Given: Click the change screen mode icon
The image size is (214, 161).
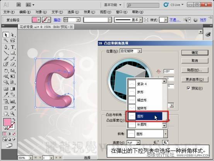Looking at the screenshot, I should click(9, 146).
